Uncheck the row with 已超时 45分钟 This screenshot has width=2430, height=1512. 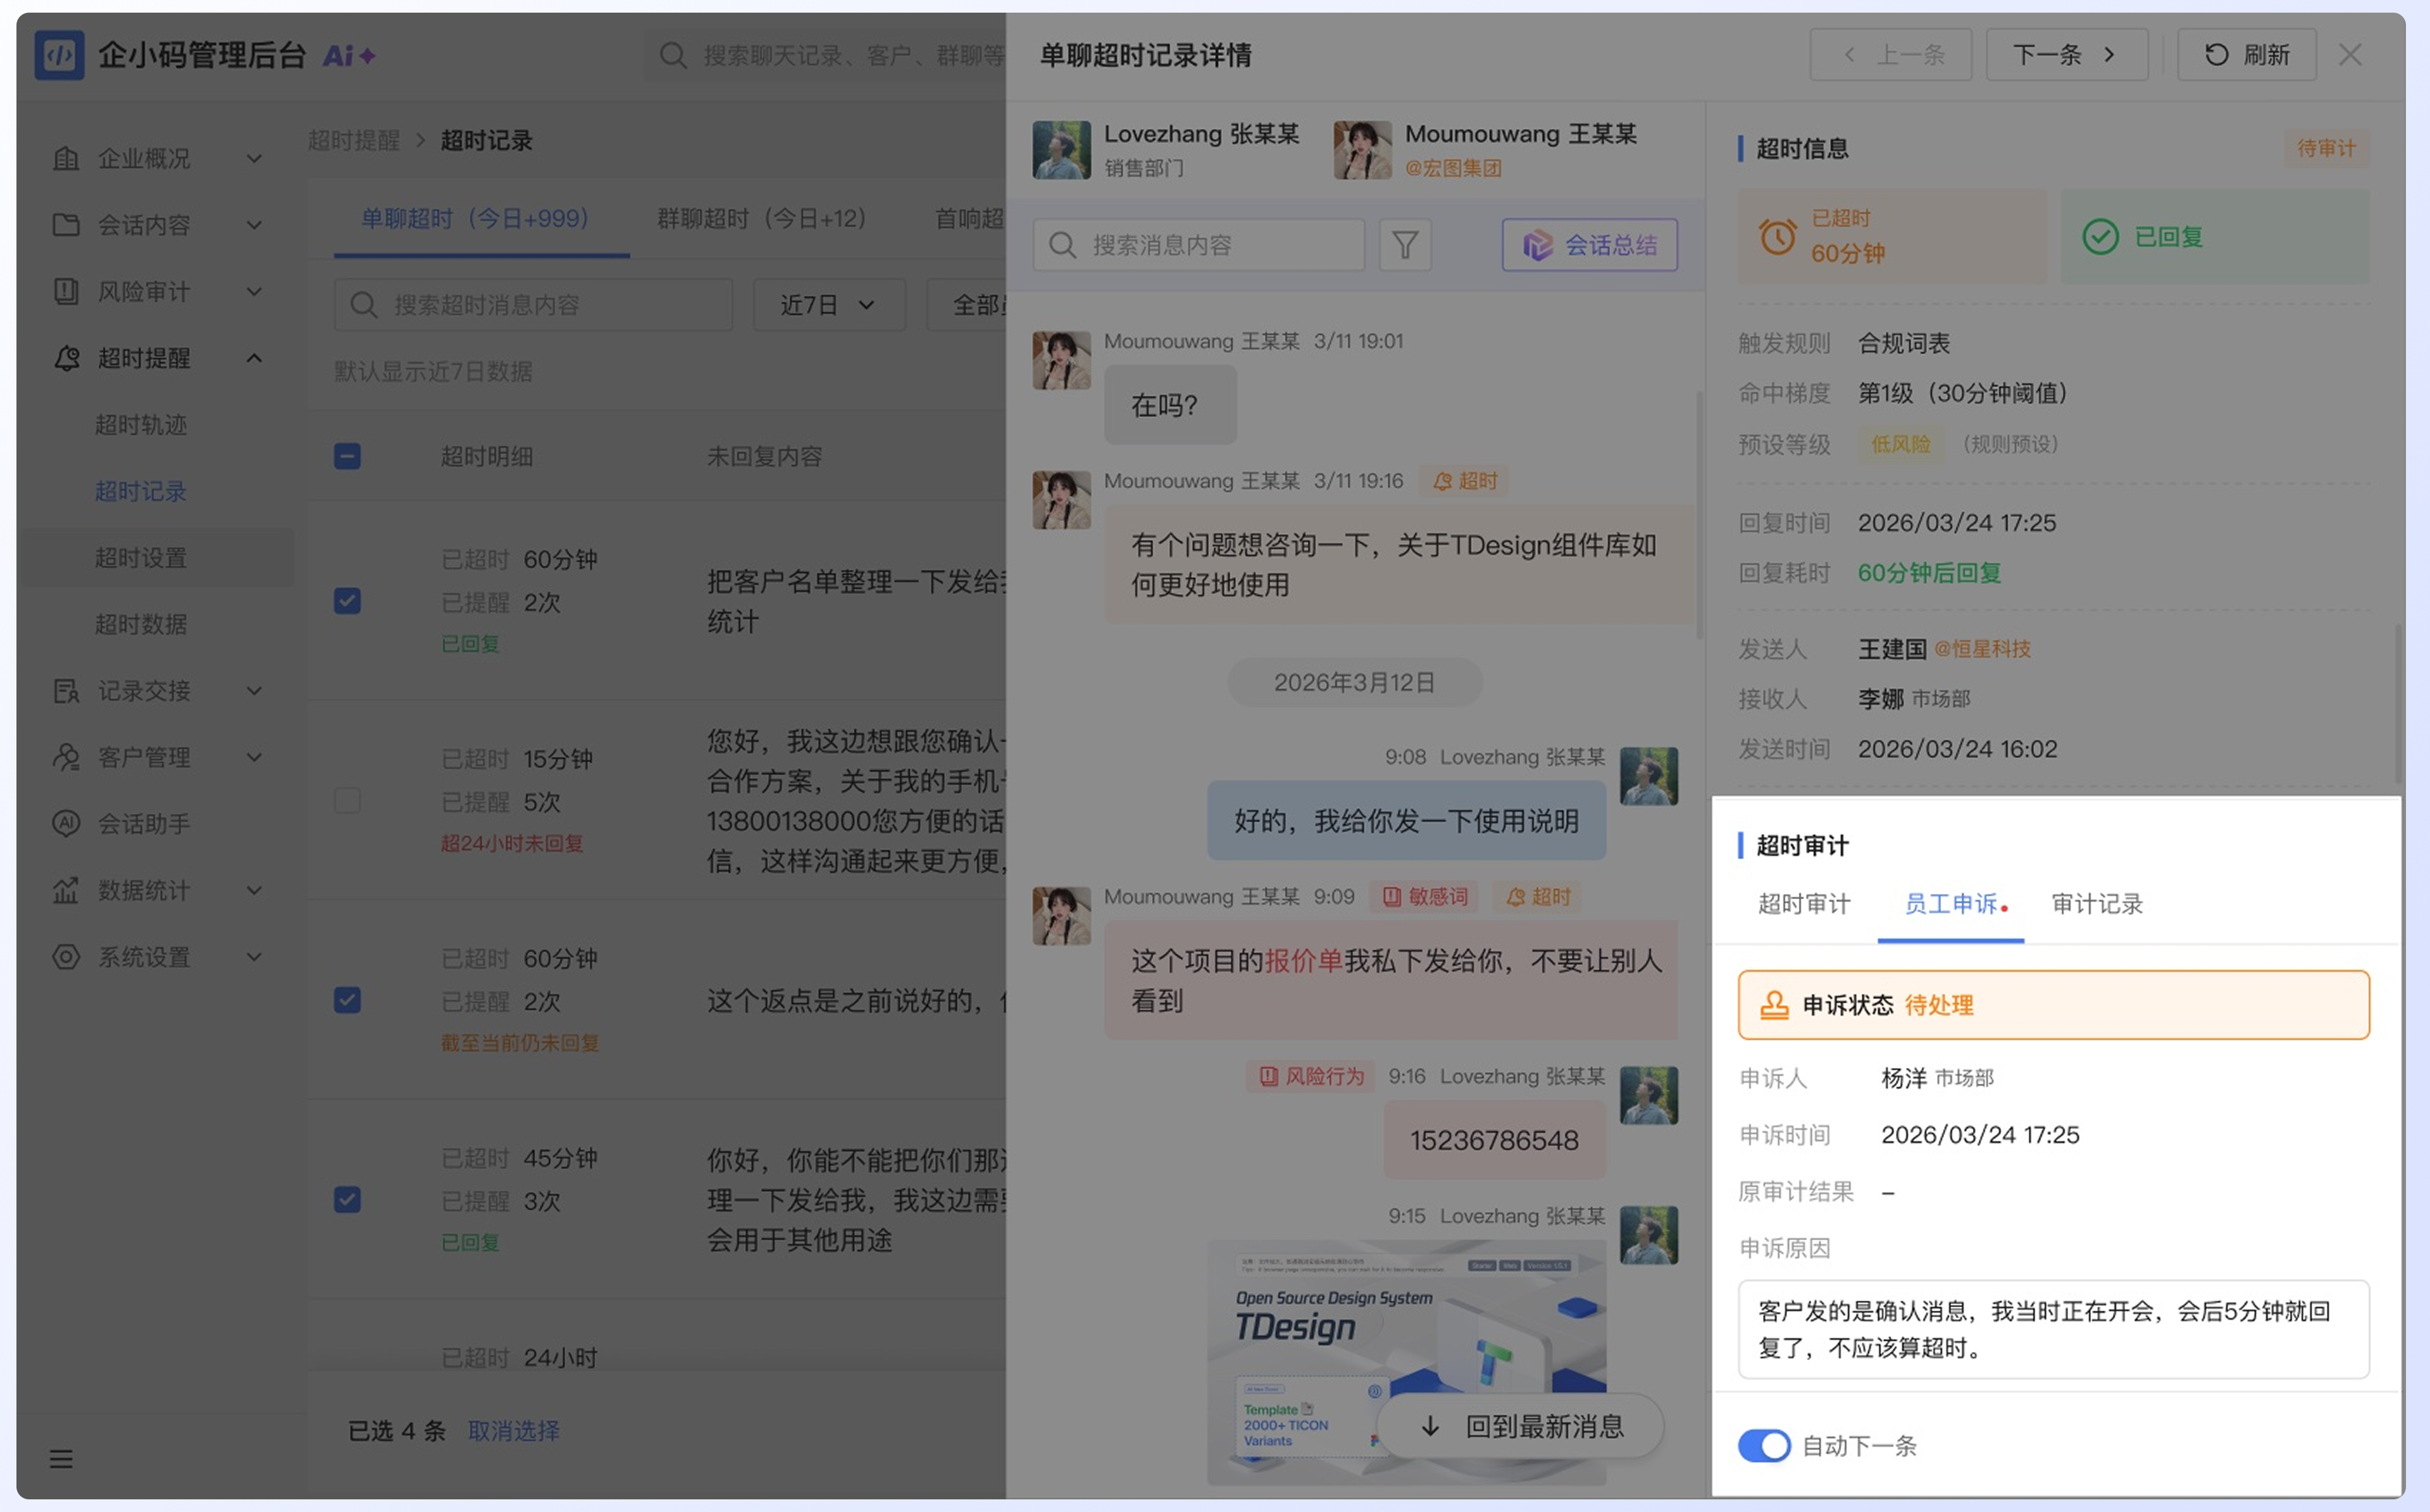[x=347, y=1200]
